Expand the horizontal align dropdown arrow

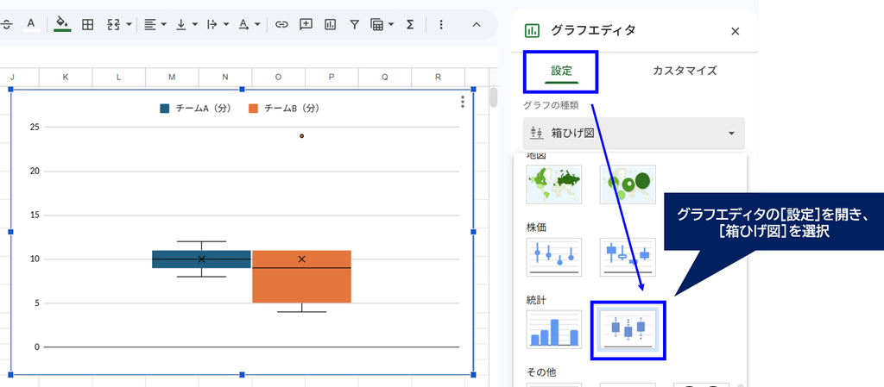pyautogui.click(x=163, y=24)
